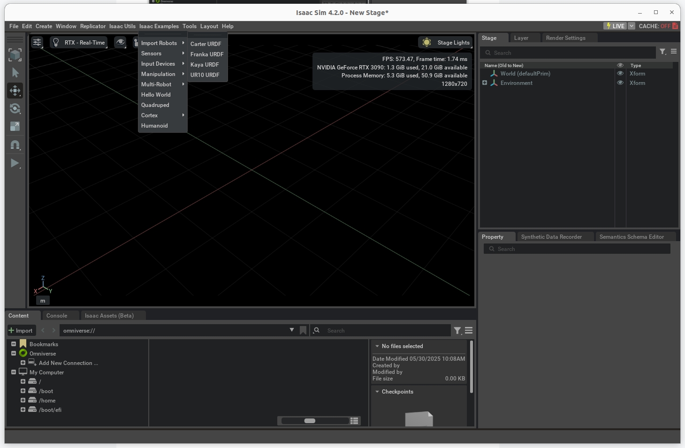This screenshot has height=448, width=685.
Task: Click the Omniverse green ring icon
Action: click(23, 353)
